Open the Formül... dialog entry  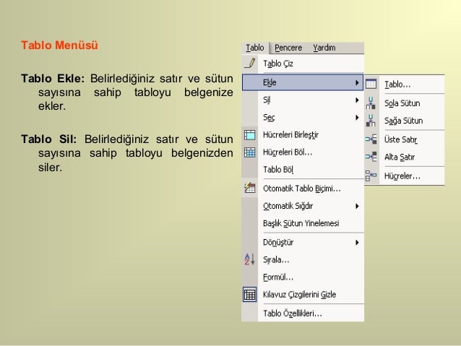coord(278,277)
